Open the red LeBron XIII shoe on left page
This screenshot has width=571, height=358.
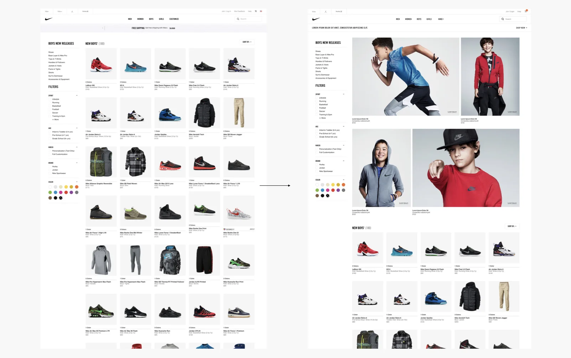click(x=101, y=64)
